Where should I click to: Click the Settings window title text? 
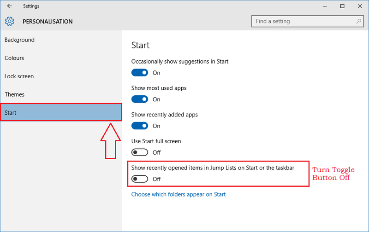[x=31, y=6]
